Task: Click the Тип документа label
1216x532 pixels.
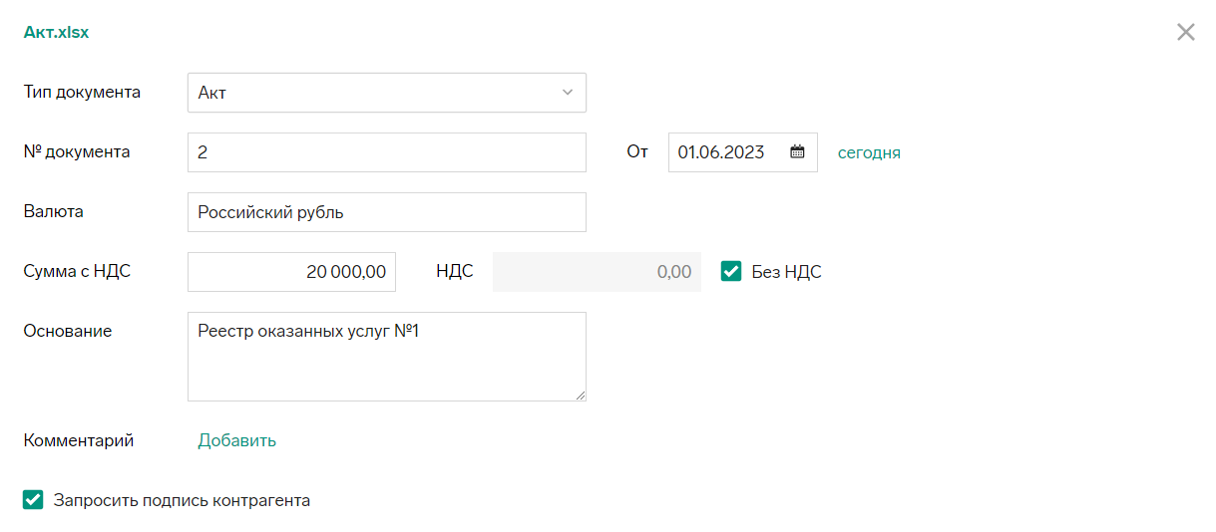Action: pyautogui.click(x=82, y=93)
